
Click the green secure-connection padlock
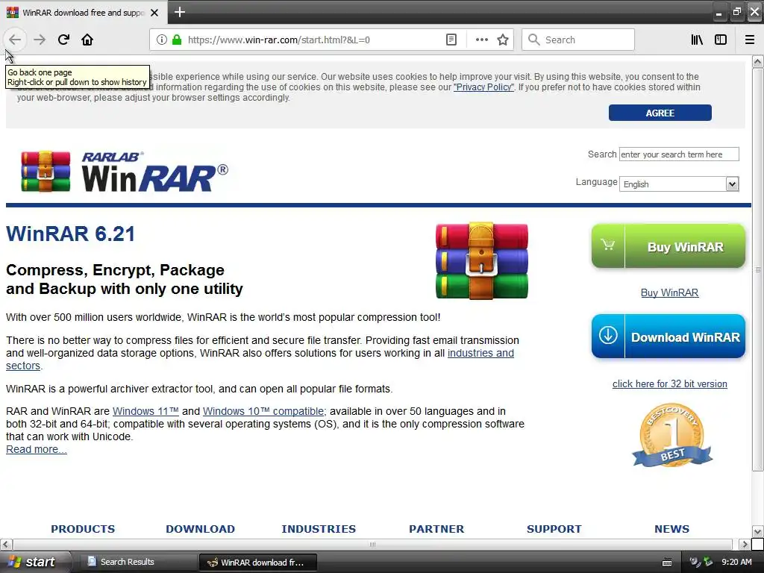[177, 40]
